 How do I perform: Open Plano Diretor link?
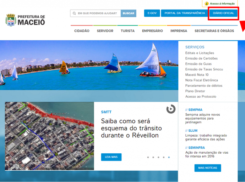pos(195,91)
